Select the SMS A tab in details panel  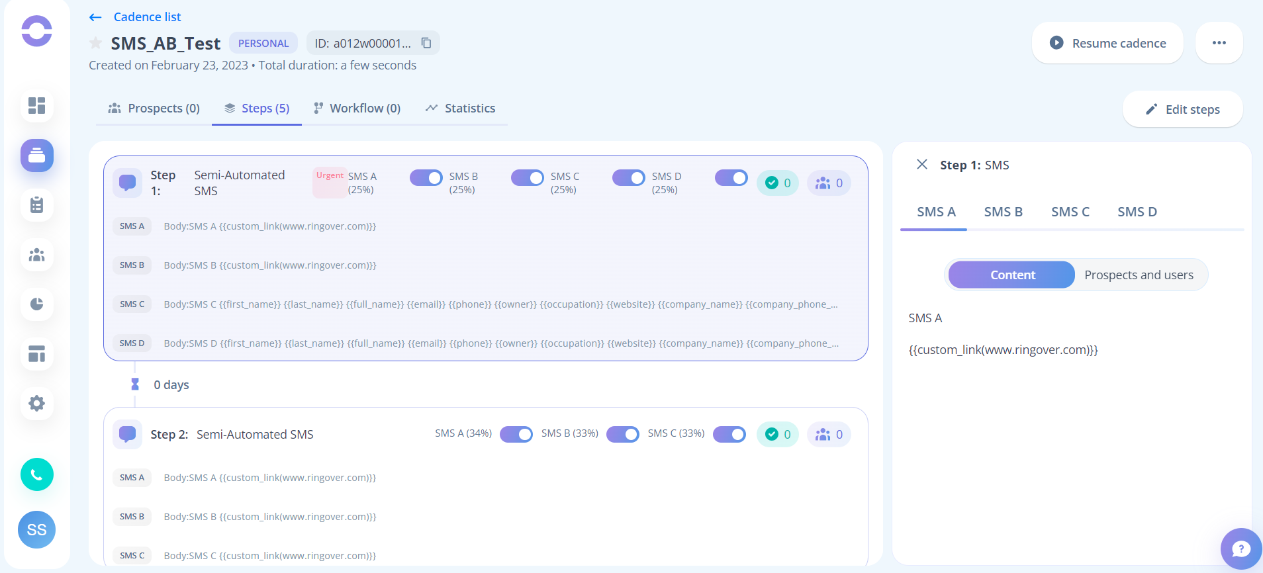tap(936, 212)
